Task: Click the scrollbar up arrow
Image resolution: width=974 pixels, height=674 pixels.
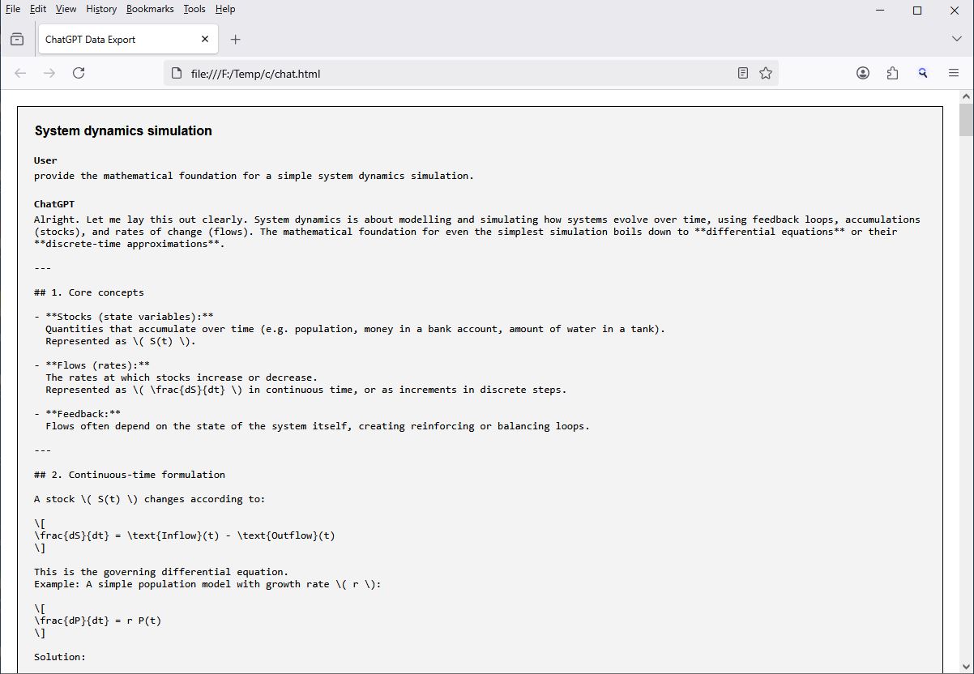Action: pos(966,96)
